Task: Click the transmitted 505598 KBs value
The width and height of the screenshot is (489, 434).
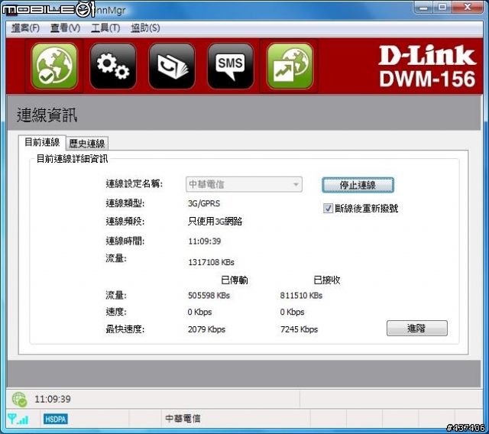Action: pos(209,296)
